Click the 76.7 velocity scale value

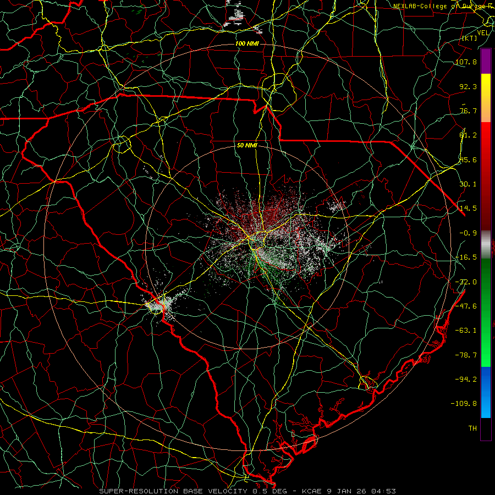(468, 111)
